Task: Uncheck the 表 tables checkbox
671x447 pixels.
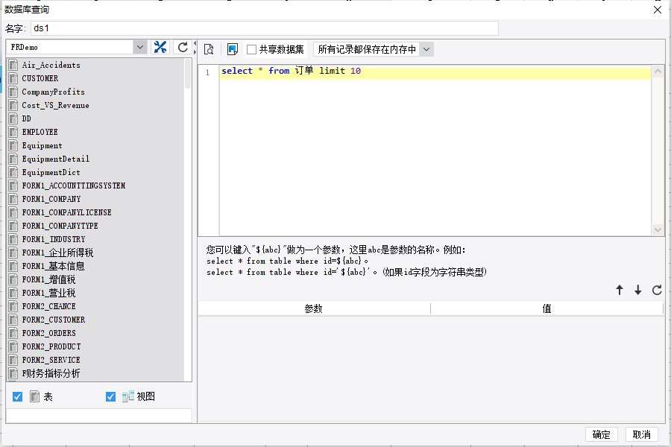Action: [18, 396]
